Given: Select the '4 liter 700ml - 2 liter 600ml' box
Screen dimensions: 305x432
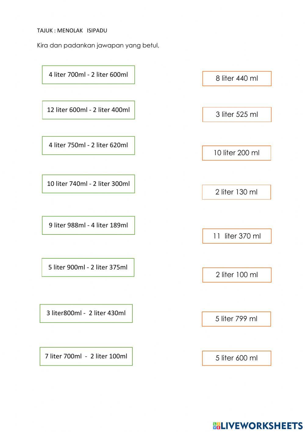Looking at the screenshot, I should [88, 75].
